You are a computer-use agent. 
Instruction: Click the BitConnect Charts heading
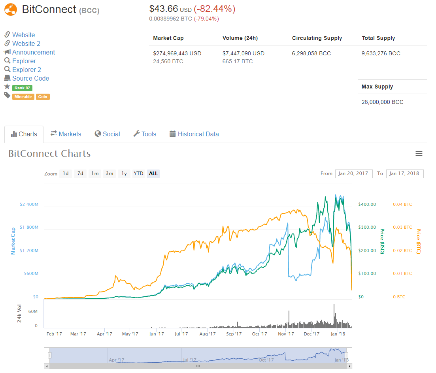coord(49,153)
